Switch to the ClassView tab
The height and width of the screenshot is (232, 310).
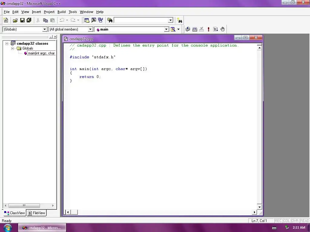click(15, 213)
